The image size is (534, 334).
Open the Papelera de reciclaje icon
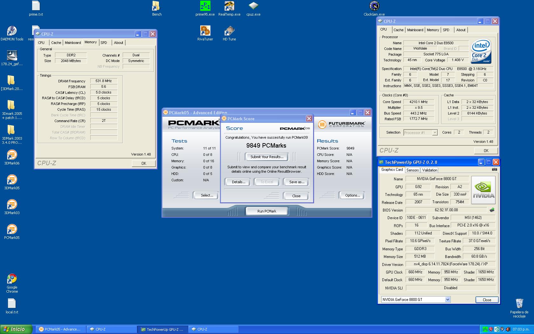click(x=519, y=308)
